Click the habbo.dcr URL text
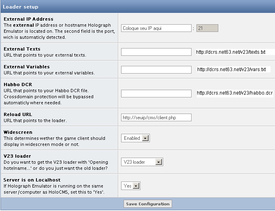275x211 pixels. coord(234,93)
